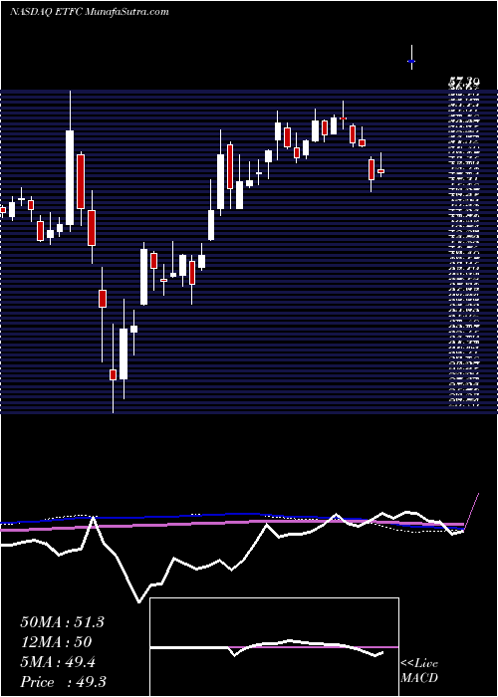
Task: Click the Price : 49.3 label
Action: (x=63, y=682)
